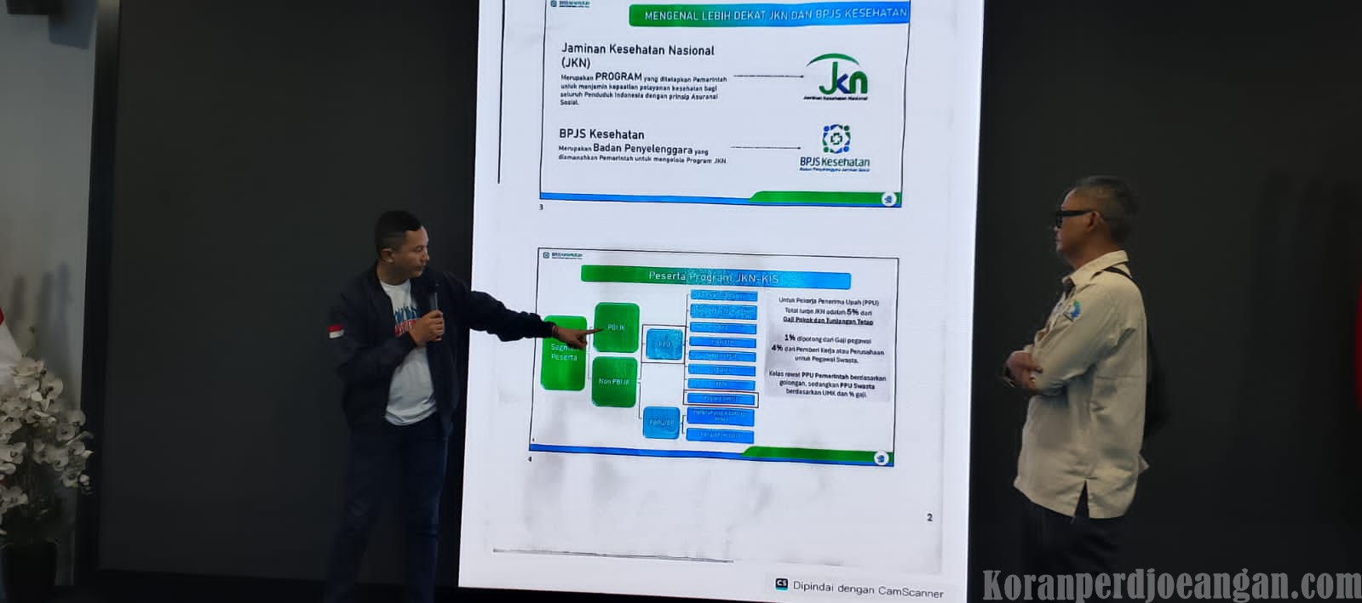
Task: Click the outlined blue box in the PPU list
Action: 721,399
